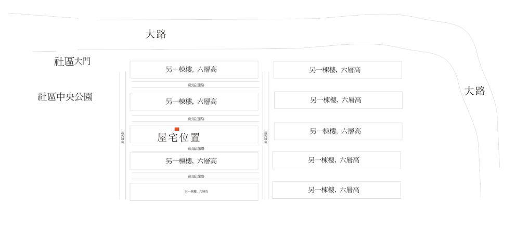This screenshot has width=516, height=226.
Task: Click the fourth building in the right column
Action: pos(336,160)
